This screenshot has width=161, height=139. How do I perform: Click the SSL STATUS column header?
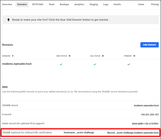click(95, 56)
